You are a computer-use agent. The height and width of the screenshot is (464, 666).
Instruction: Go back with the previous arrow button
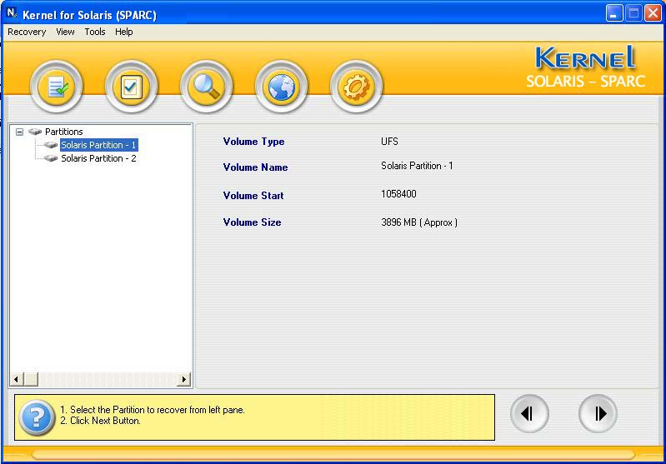[x=529, y=413]
